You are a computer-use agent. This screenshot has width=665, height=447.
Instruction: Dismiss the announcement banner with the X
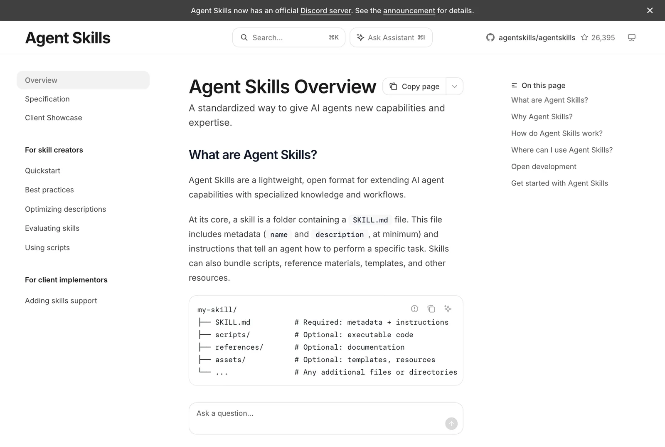click(650, 10)
